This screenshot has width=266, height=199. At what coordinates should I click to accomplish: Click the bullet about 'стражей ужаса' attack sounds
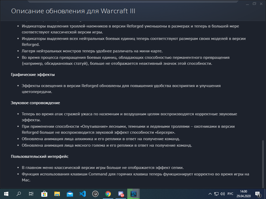[x=129, y=117]
